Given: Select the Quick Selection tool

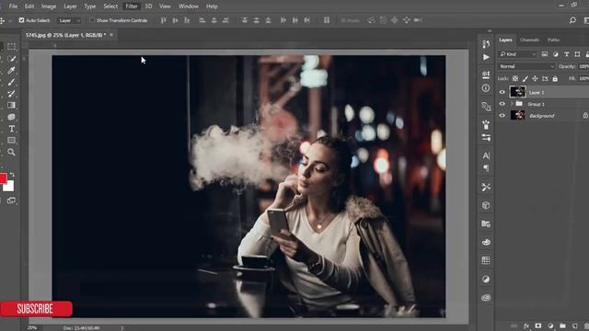Looking at the screenshot, I should 11,59.
